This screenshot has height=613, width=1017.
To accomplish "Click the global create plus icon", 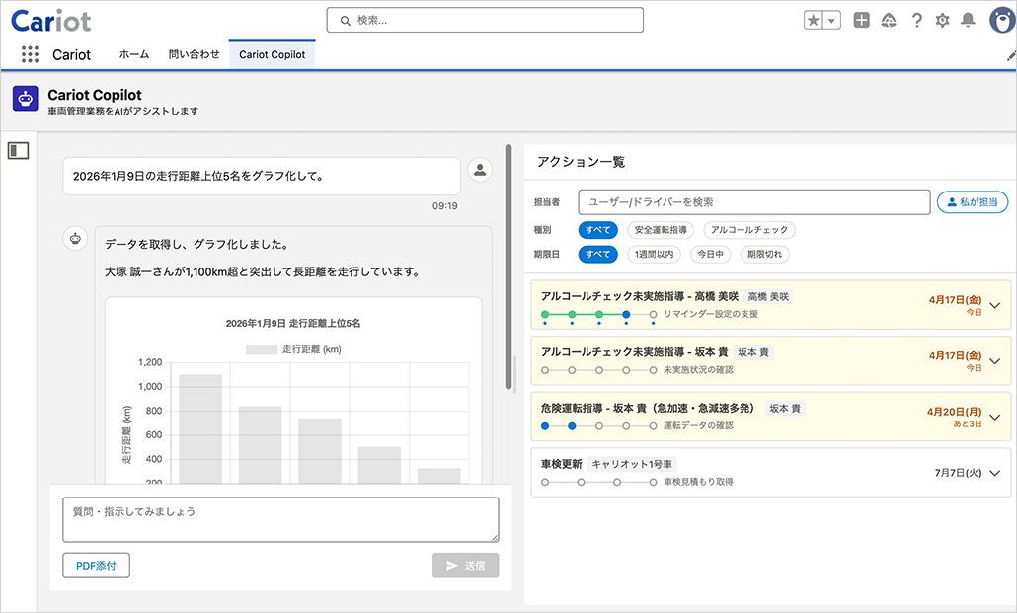I will click(861, 20).
